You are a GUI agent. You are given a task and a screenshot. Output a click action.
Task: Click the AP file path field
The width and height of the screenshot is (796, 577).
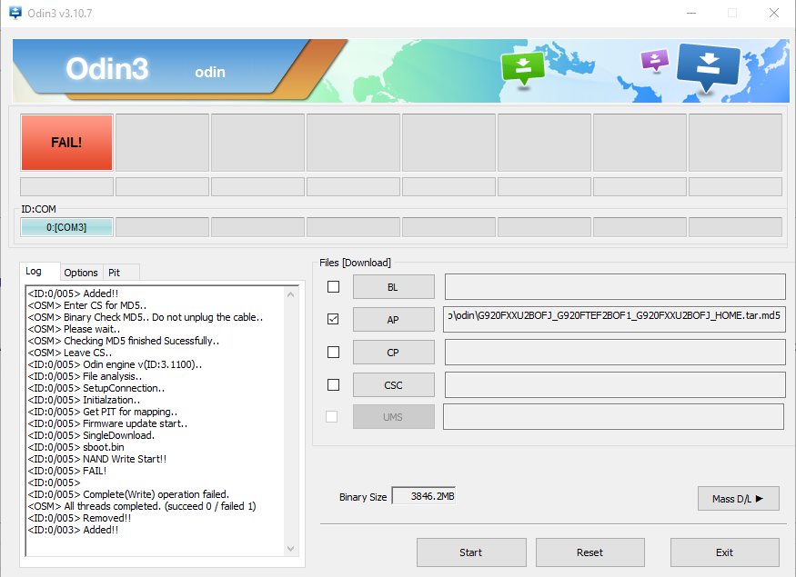(x=614, y=320)
